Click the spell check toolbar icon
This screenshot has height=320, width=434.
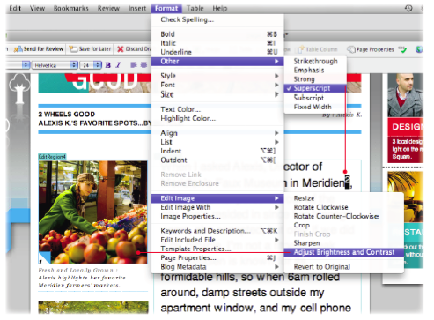pyautogui.click(x=402, y=49)
